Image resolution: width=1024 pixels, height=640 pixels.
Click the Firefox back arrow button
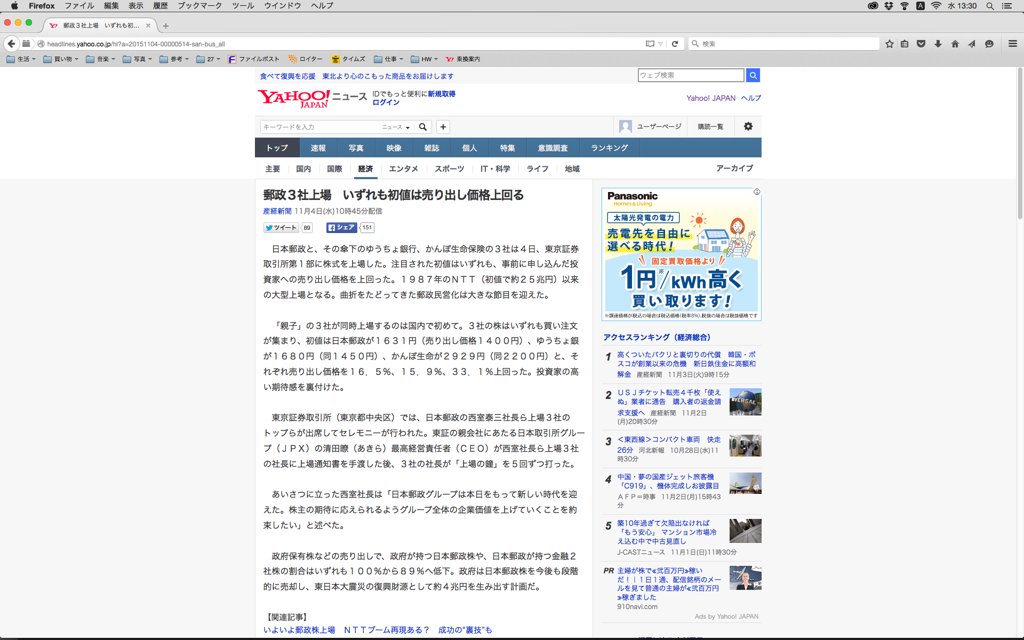(x=11, y=44)
